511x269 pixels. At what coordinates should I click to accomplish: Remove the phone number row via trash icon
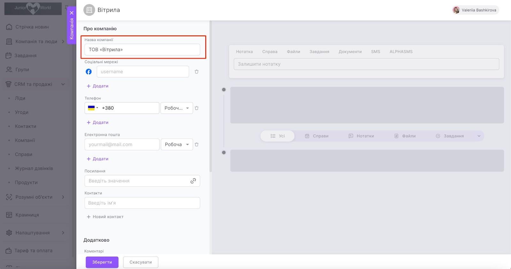pos(196,108)
